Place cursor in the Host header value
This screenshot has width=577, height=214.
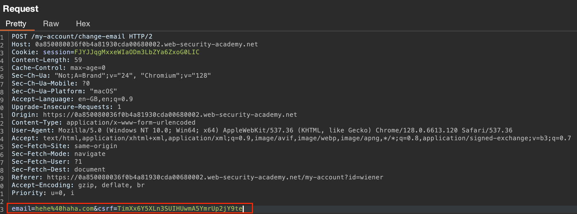[146, 44]
